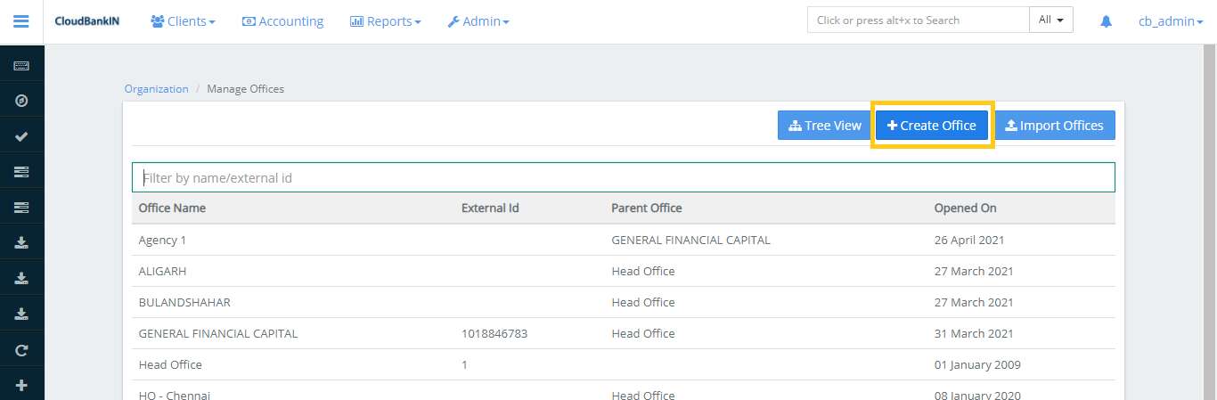Viewport: 1217px width, 400px height.
Task: Click the CloudBankIN logo
Action: pyautogui.click(x=86, y=21)
